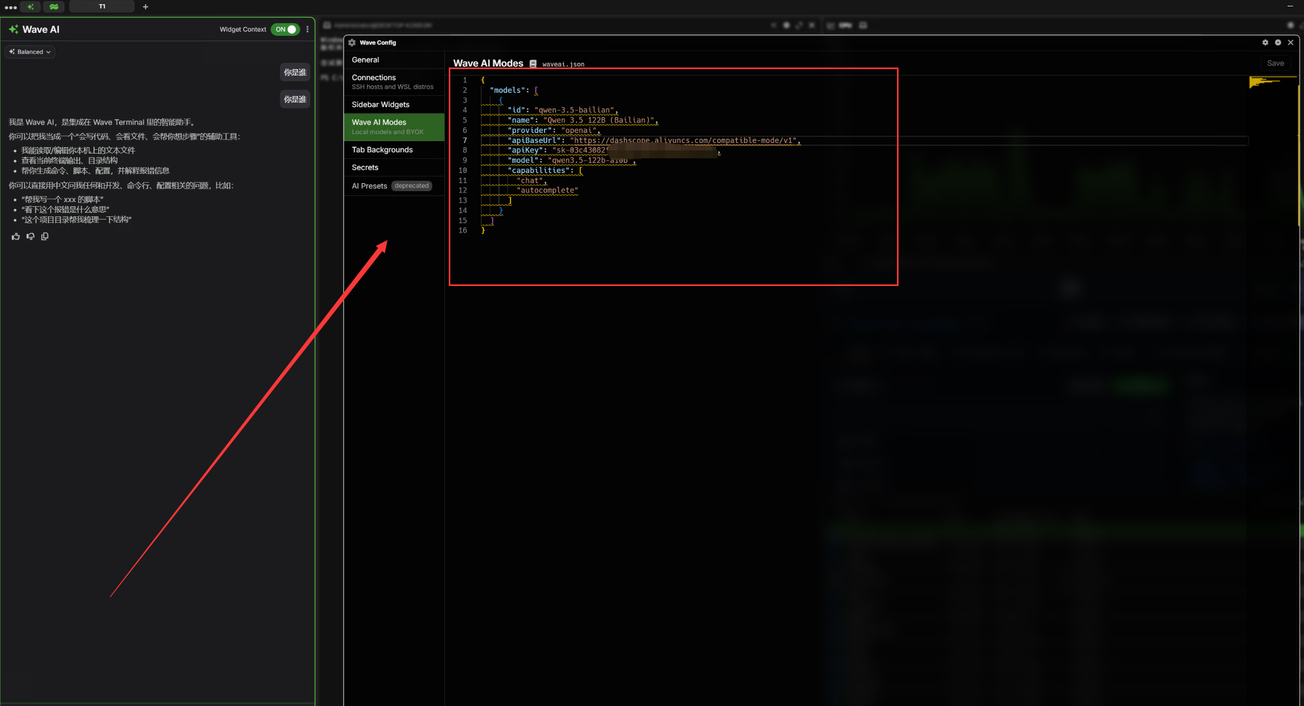Open the three-dots app menu in tab bar
Viewport: 1304px width, 706px height.
[11, 7]
